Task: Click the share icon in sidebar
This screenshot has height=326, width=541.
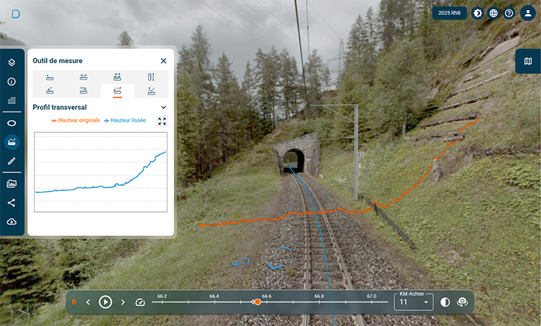Action: (12, 202)
